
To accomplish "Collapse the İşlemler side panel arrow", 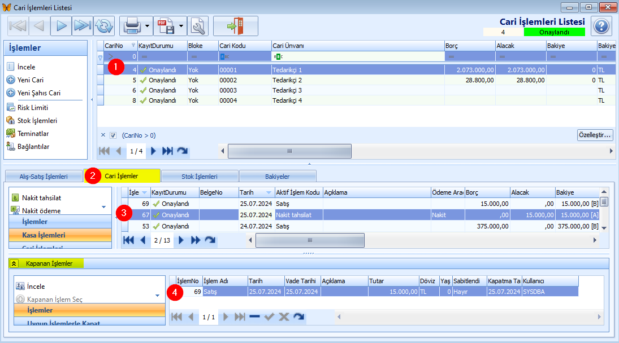I will coord(92,100).
